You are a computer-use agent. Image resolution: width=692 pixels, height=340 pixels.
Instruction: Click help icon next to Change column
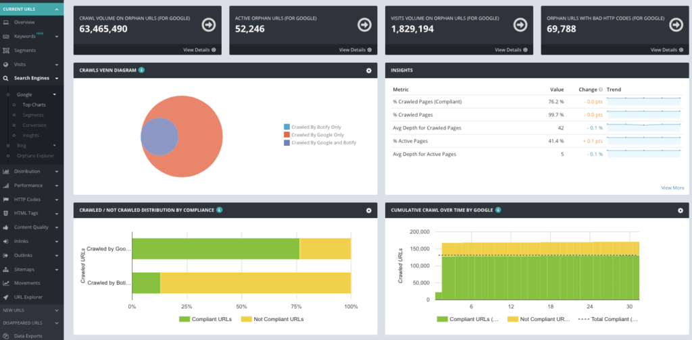600,90
